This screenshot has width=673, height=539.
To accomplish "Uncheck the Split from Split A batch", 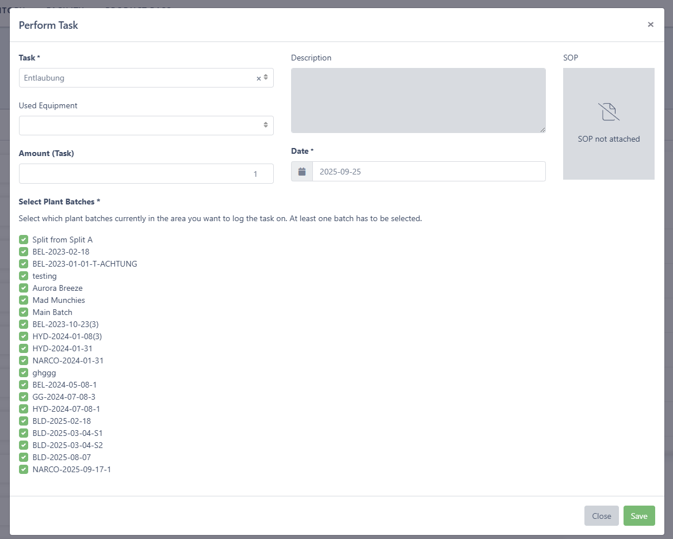I will (24, 240).
